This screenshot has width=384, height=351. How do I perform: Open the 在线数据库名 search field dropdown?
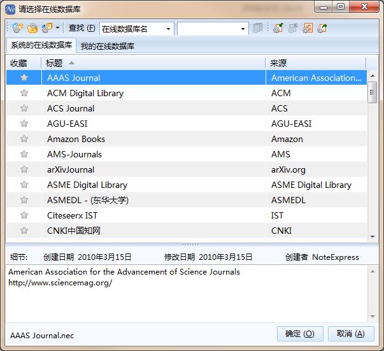pyautogui.click(x=168, y=29)
